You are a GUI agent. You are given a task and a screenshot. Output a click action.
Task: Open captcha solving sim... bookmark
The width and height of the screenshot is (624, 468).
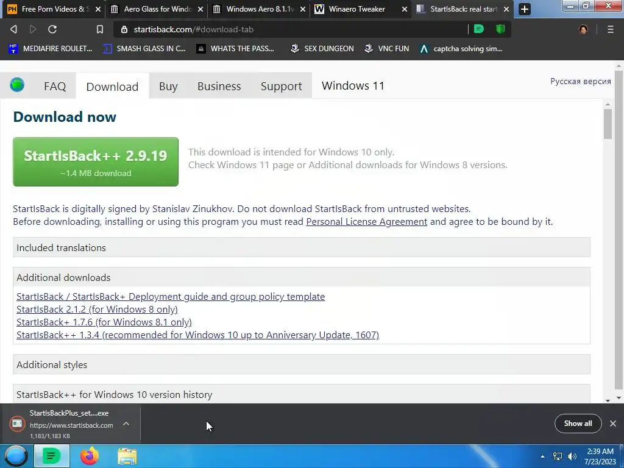[461, 49]
